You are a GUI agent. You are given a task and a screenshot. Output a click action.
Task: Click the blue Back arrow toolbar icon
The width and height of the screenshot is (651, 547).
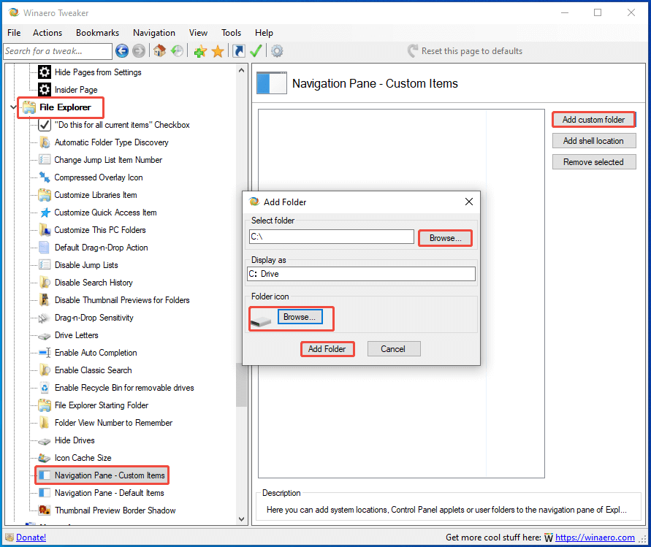[122, 51]
